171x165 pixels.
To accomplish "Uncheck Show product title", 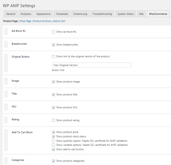I will pyautogui.click(x=53, y=95).
